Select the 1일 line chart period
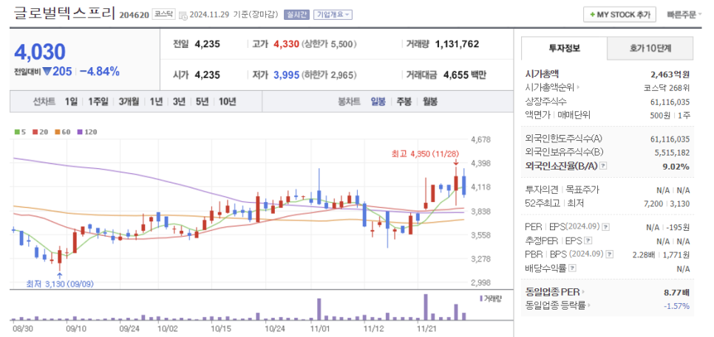 pos(71,102)
